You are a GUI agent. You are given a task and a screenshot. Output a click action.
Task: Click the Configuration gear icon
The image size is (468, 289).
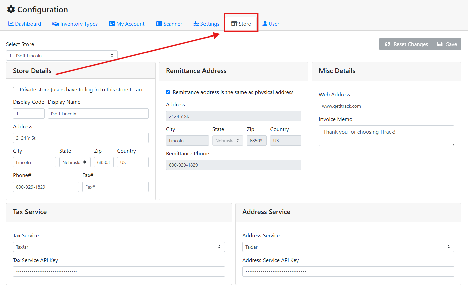(11, 10)
